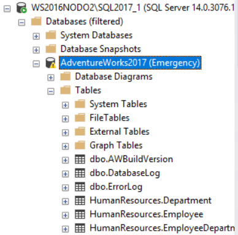Expand the System Tables folder

[65, 105]
